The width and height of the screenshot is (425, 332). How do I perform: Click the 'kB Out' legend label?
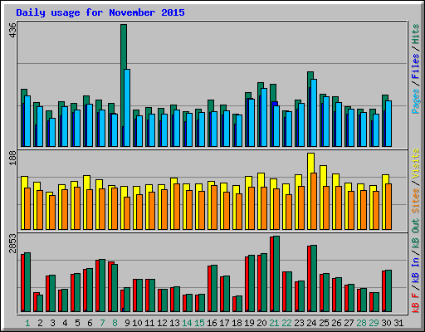(x=416, y=234)
